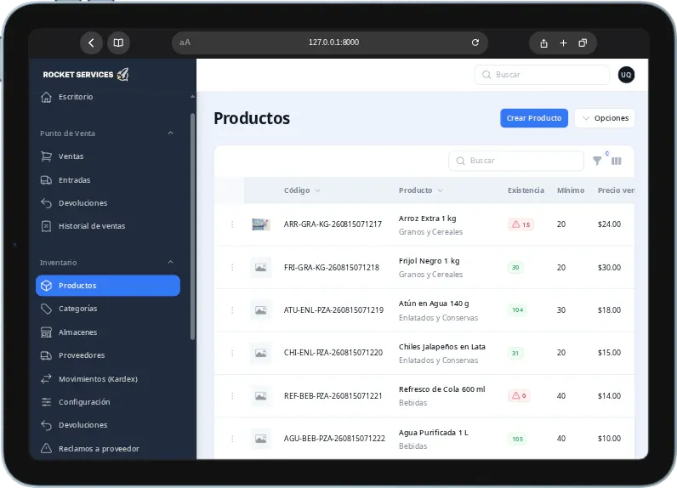The image size is (677, 488).
Task: Open the Opciones dropdown
Action: (x=605, y=118)
